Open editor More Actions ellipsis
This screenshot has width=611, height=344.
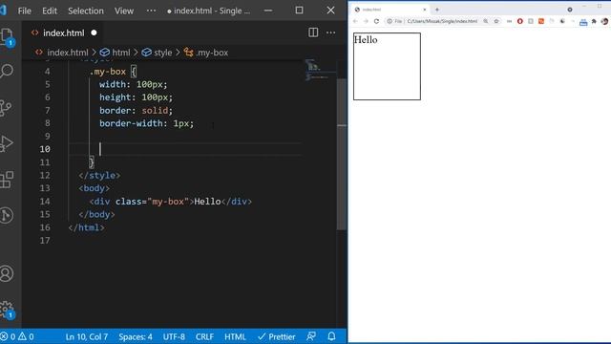pyautogui.click(x=331, y=32)
